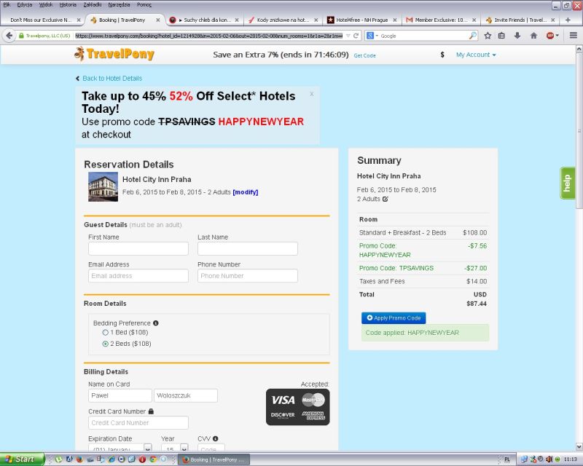
Task: Open the URL bar history dropdown arrow
Action: point(348,36)
